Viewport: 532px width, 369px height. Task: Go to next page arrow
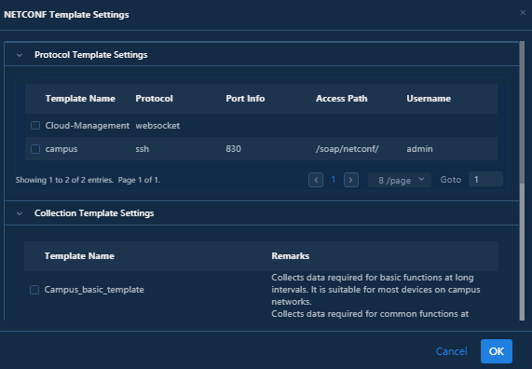coord(351,180)
